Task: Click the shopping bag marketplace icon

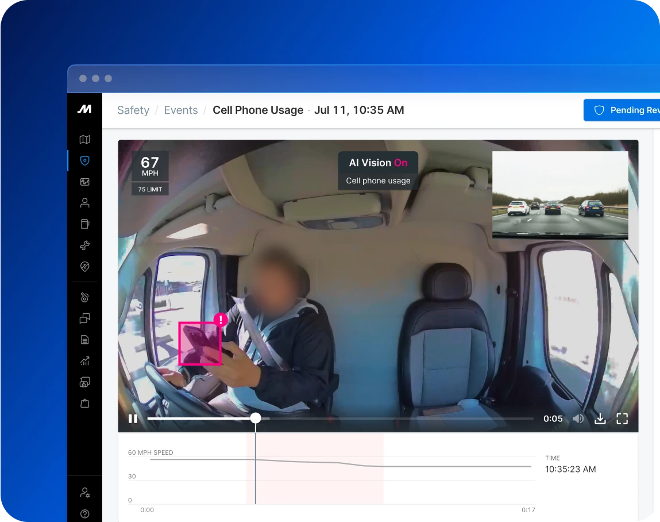Action: 85,404
